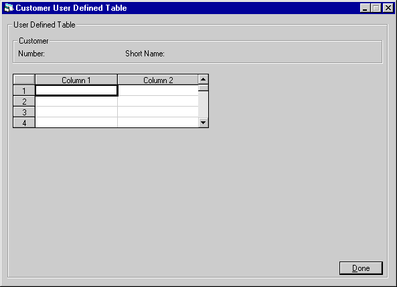Minimize the Customer User Defined Table window
This screenshot has height=287, width=397.
pyautogui.click(x=365, y=8)
